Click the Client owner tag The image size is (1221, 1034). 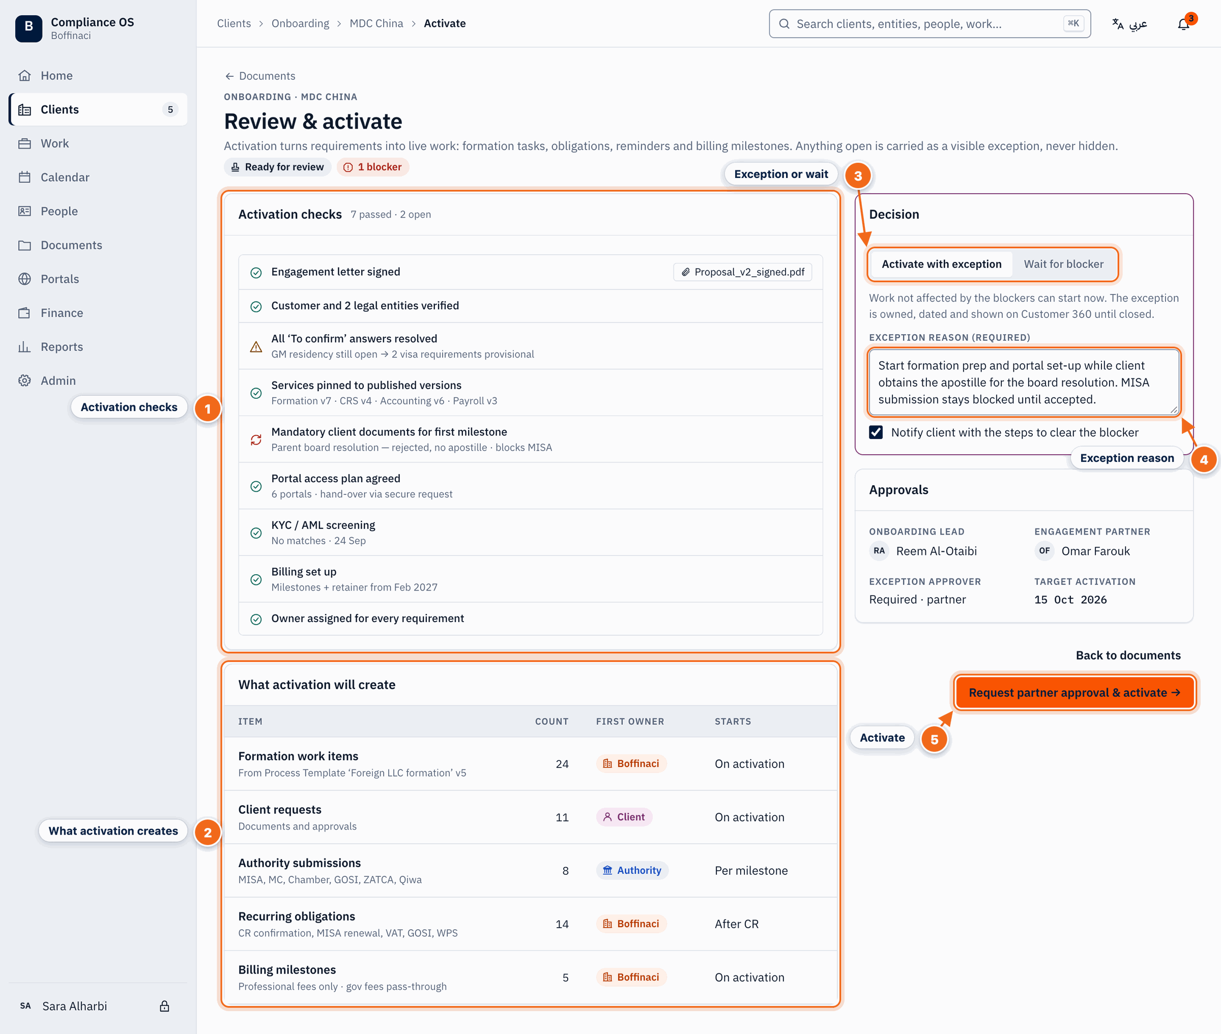(x=624, y=817)
